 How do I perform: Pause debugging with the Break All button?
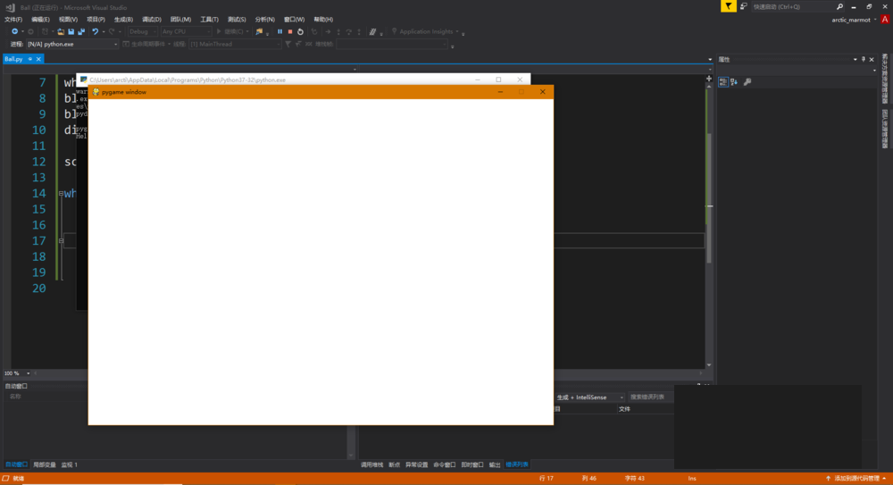click(x=280, y=32)
